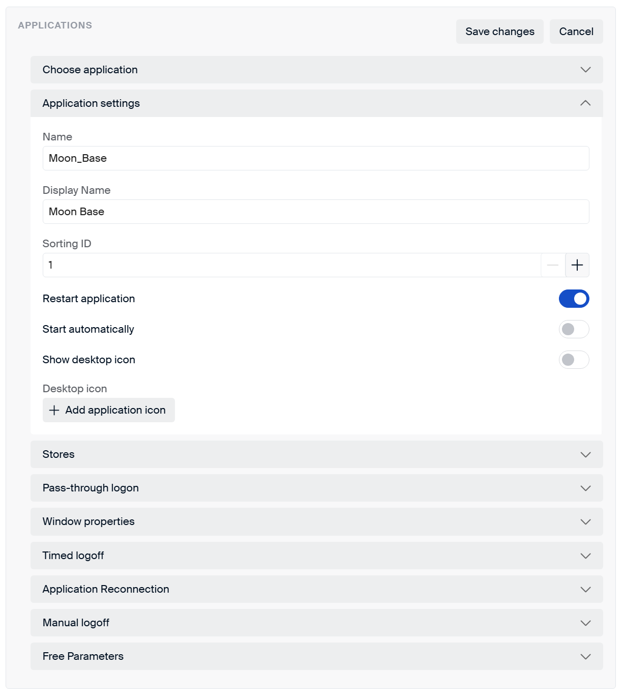Click the Name field containing Moon_Base
The height and width of the screenshot is (699, 624).
point(315,158)
